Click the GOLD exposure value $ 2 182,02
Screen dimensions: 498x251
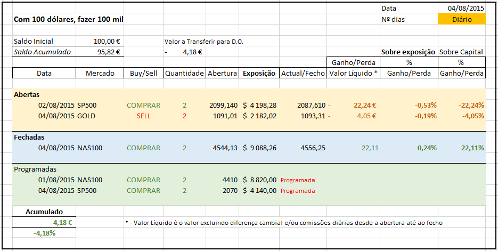tap(259, 116)
